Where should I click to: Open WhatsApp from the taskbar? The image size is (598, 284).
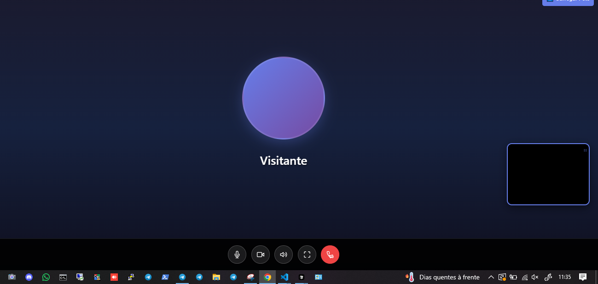pyautogui.click(x=46, y=277)
